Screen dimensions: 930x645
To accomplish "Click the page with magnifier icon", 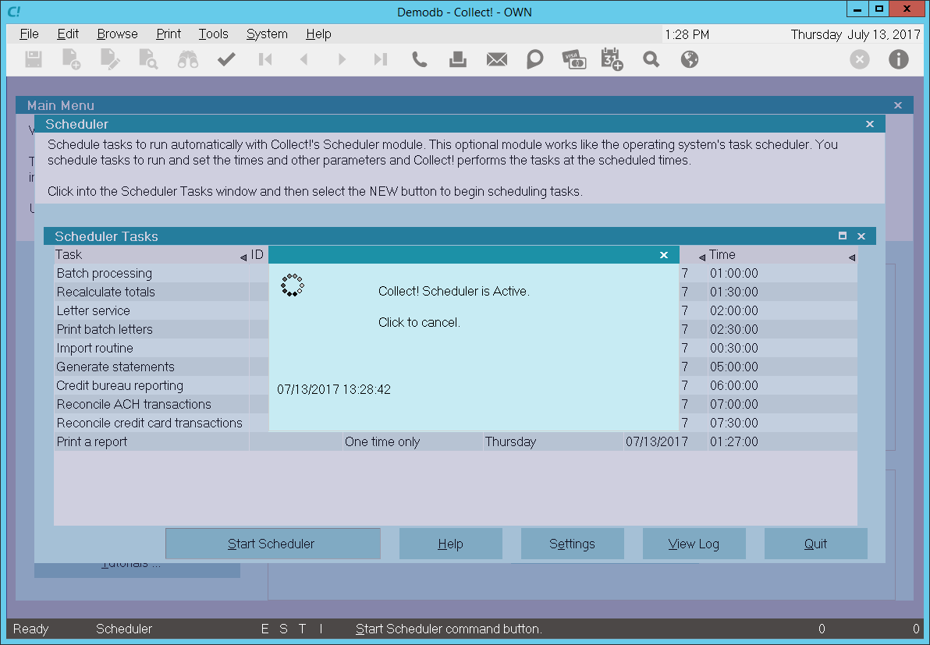I will coord(147,59).
